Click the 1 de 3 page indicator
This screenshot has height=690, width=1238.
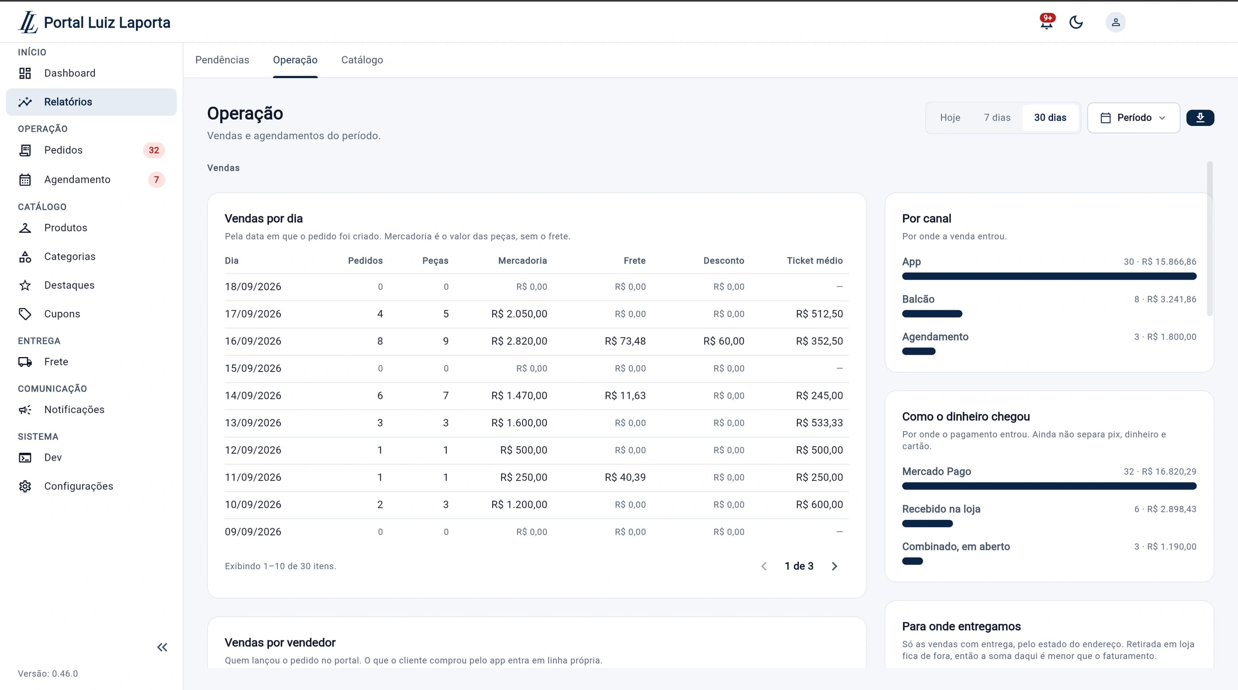799,566
